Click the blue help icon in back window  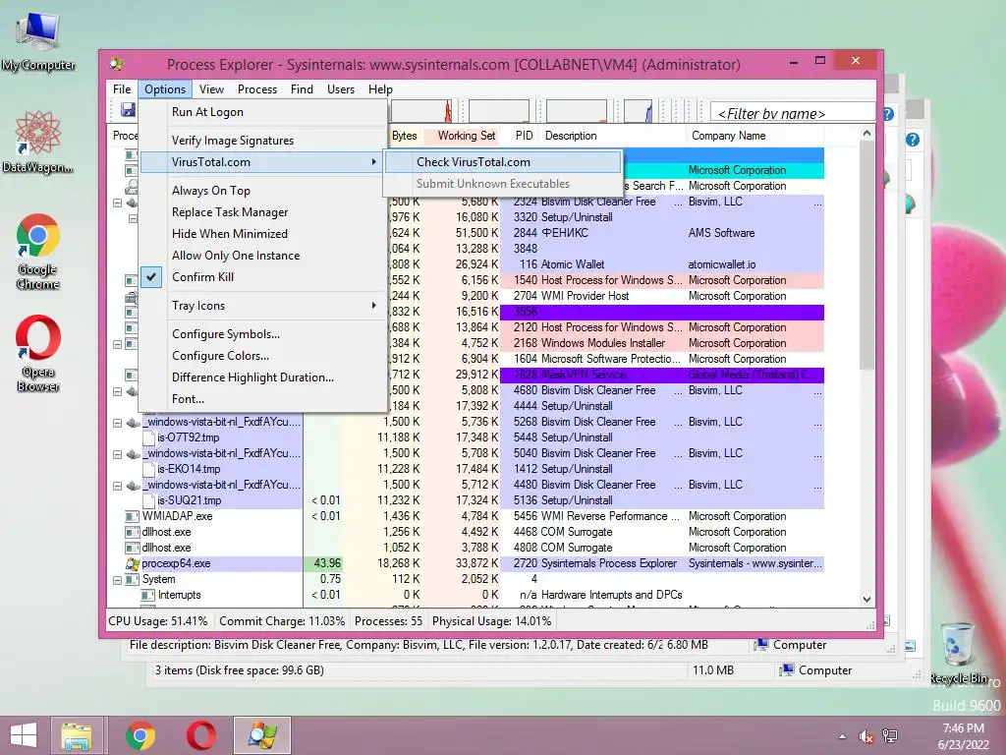tap(913, 140)
